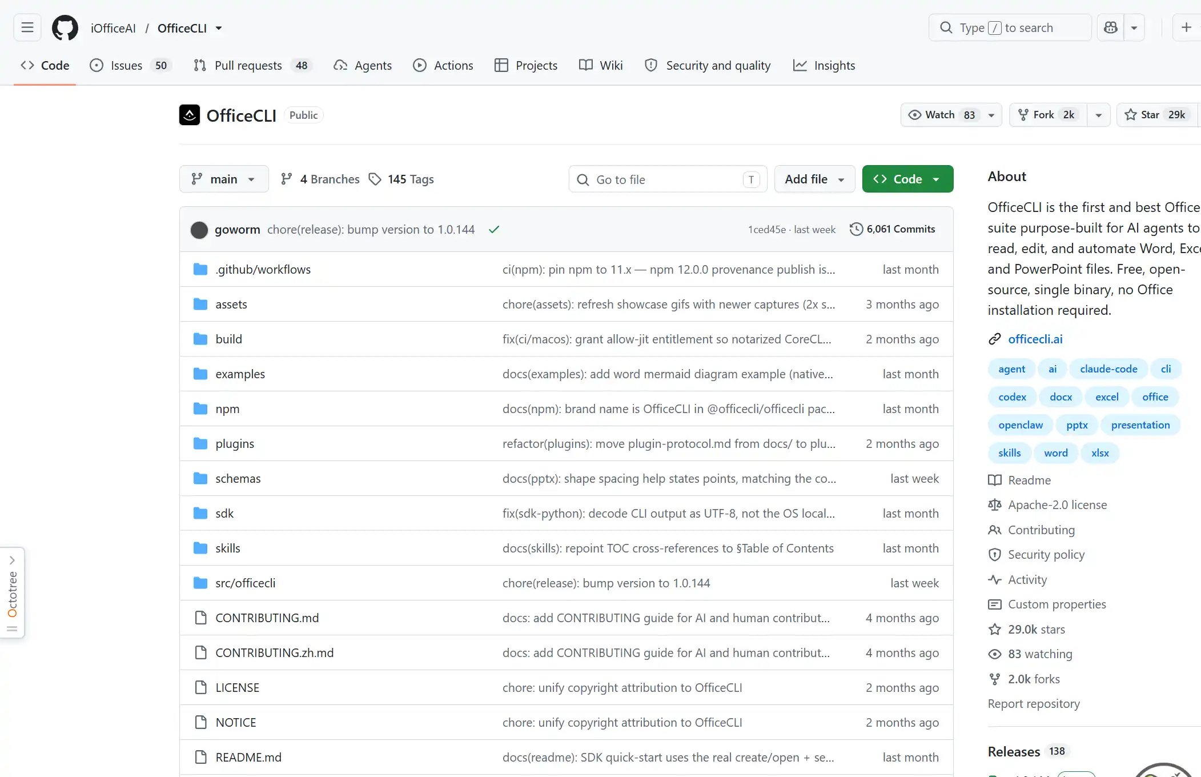Click the file icon beside LICENSE
1201x777 pixels.
point(200,687)
